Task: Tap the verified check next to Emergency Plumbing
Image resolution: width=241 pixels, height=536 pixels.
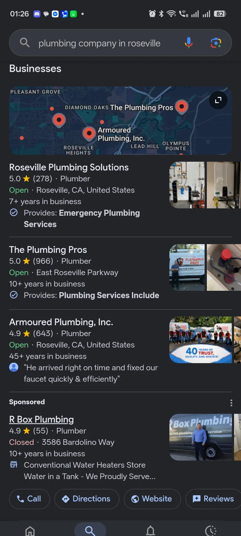Action: pos(14,212)
